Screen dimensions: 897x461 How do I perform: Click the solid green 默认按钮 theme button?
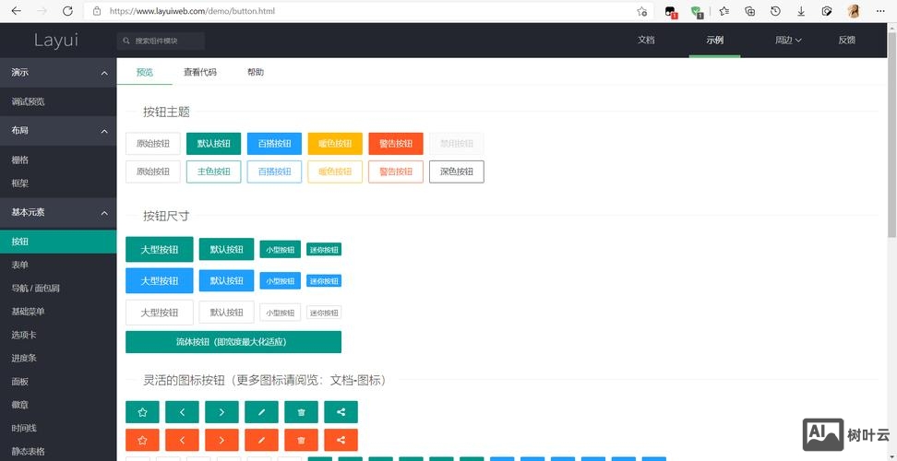[213, 144]
